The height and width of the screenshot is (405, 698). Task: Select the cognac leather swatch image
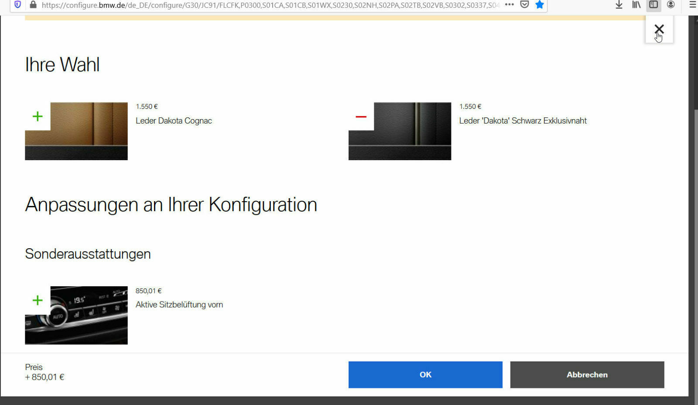point(87,131)
